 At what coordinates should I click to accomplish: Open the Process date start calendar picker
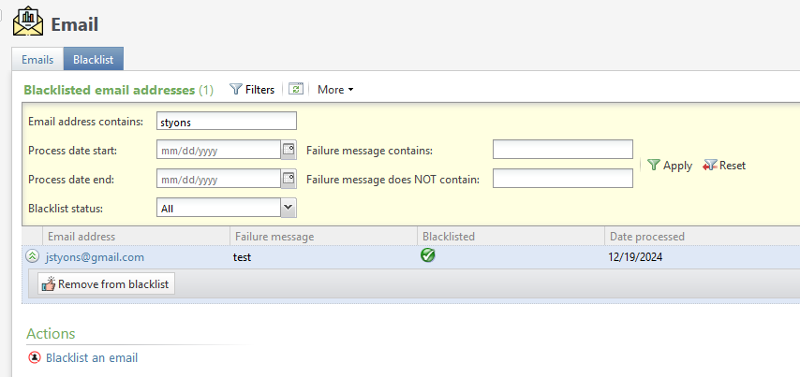(x=289, y=150)
